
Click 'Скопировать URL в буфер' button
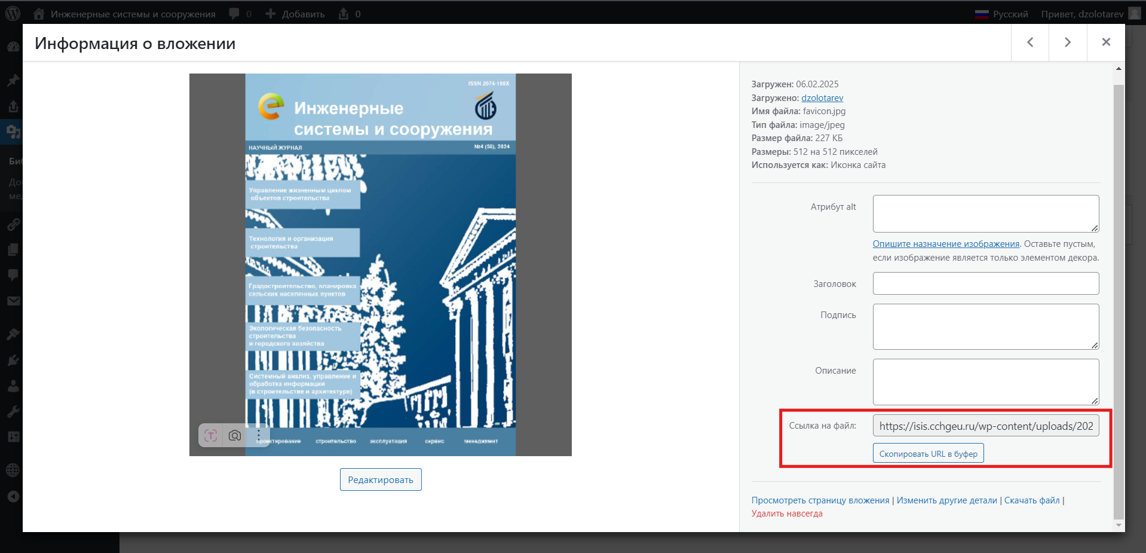928,454
